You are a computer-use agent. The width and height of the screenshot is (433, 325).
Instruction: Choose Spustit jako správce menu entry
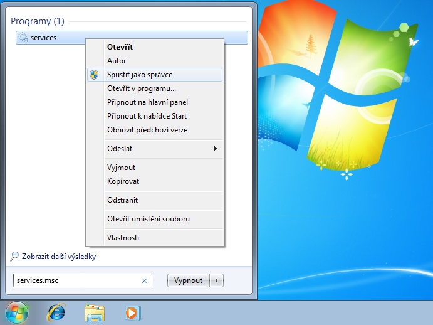pyautogui.click(x=140, y=75)
